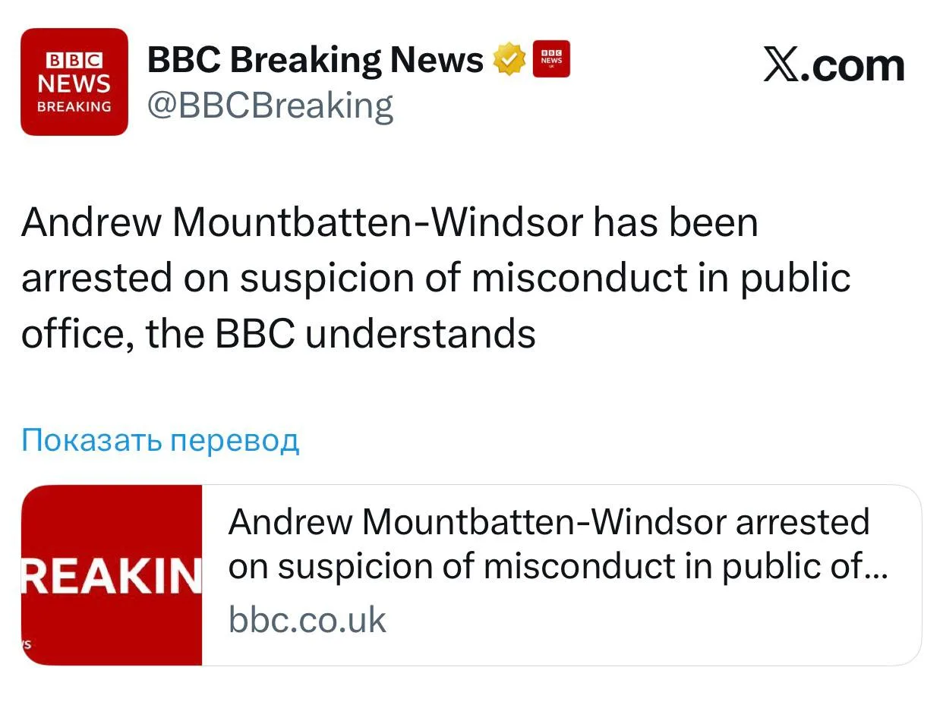Visit the @BBCBreaking handle
This screenshot has height=705, width=943.
pos(270,105)
